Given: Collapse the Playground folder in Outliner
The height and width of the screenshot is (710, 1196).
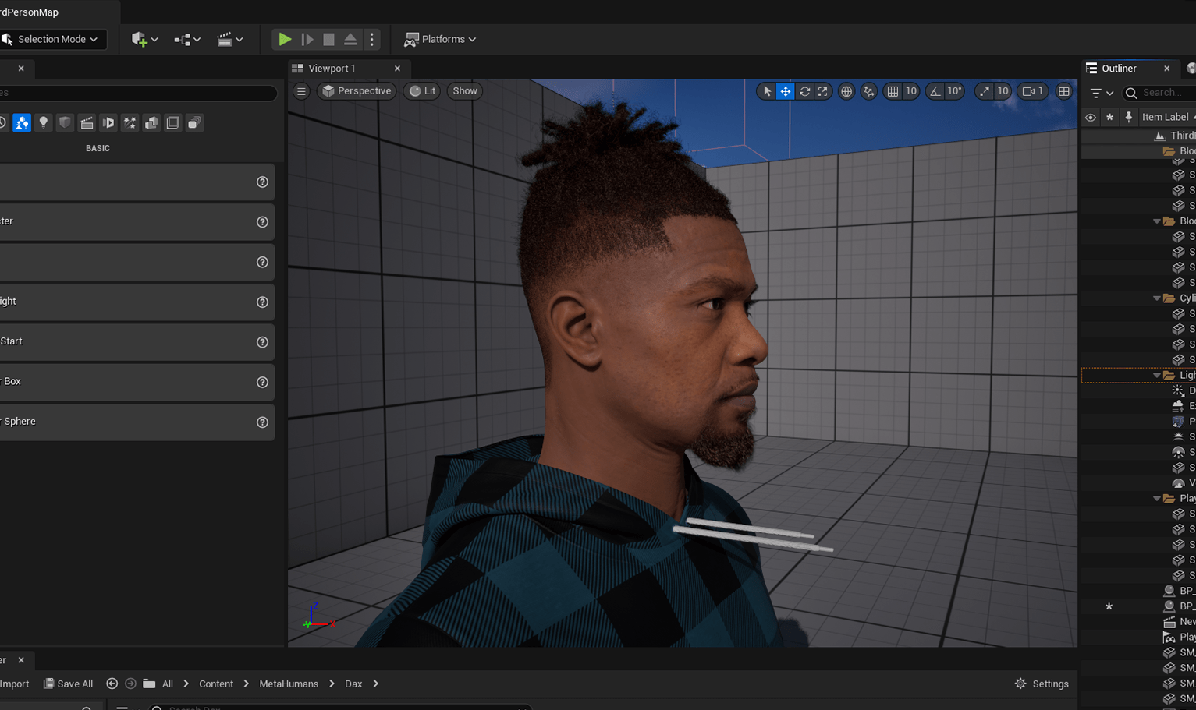Looking at the screenshot, I should click(1156, 499).
